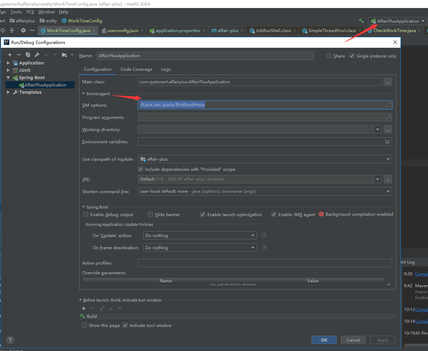428x351 pixels.
Task: Expand VM options field editor icon
Action: [388, 105]
